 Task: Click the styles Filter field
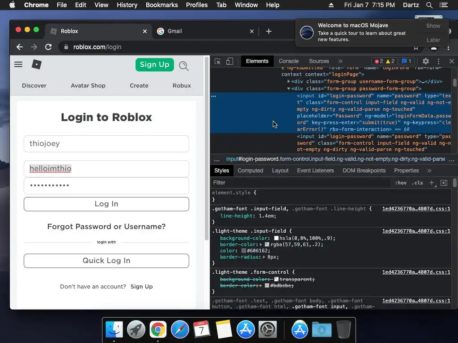pos(301,183)
